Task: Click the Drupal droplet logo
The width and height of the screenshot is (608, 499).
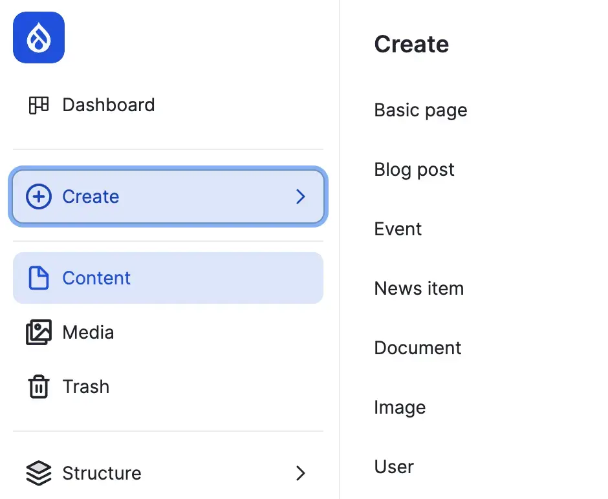Action: click(x=39, y=37)
